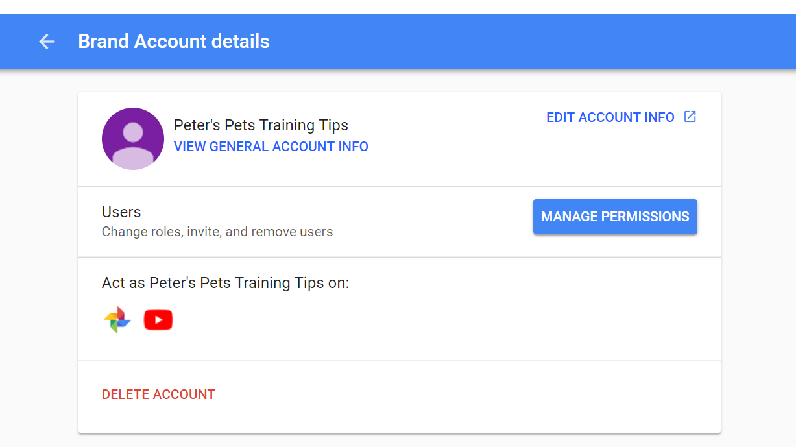This screenshot has height=447, width=796.
Task: Click the Peter's Pets Training Tips name
Action: 261,125
